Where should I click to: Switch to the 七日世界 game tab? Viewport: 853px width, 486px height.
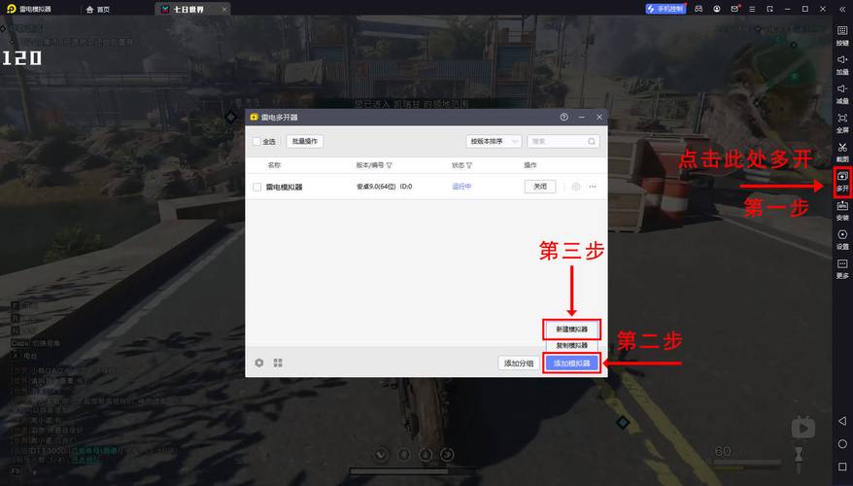click(188, 10)
